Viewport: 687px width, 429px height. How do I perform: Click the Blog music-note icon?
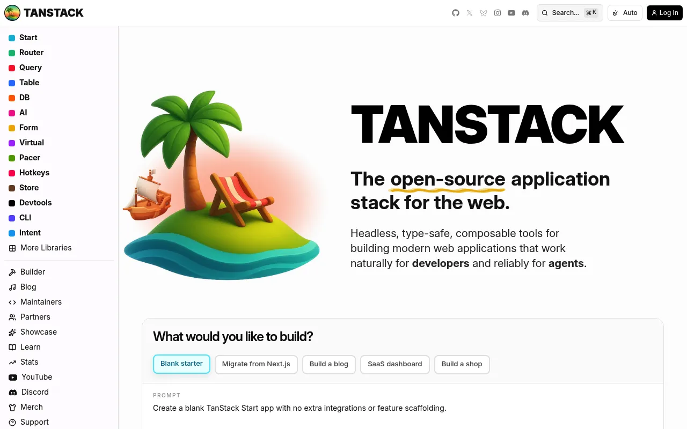point(12,287)
